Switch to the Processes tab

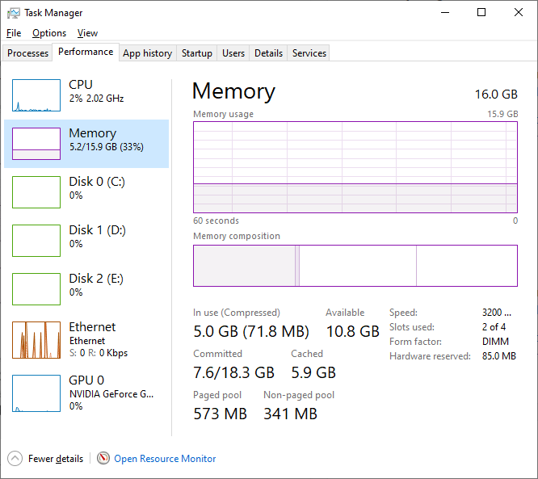click(x=28, y=53)
